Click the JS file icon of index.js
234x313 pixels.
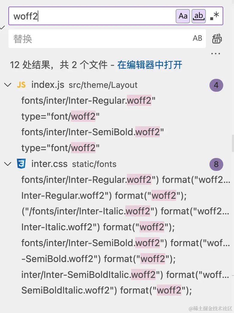pyautogui.click(x=21, y=85)
